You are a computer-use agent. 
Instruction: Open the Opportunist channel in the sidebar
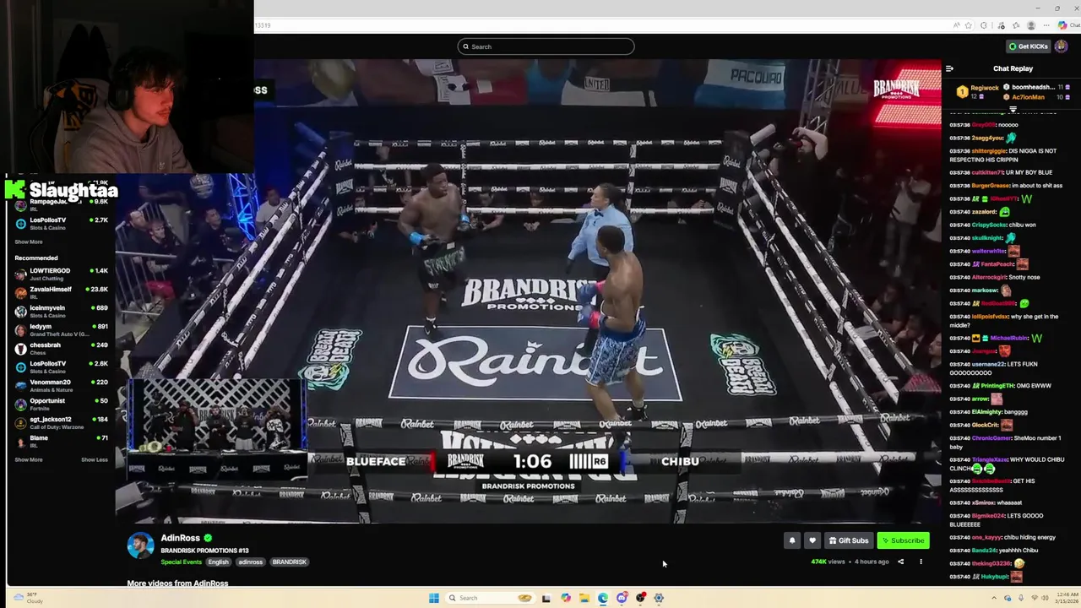coord(62,404)
